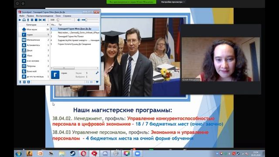Open the Файл menu

pos(22,16)
